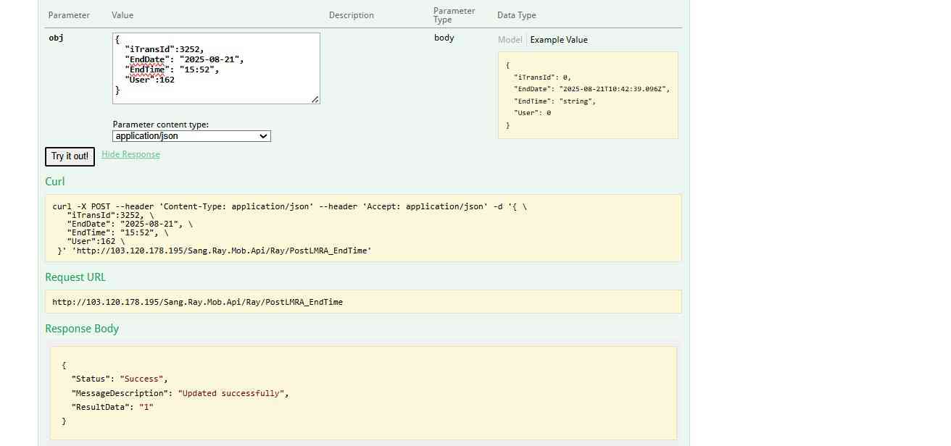Screen dimensions: 951x446
Task: Click the Curl command code block
Action: coord(362,227)
